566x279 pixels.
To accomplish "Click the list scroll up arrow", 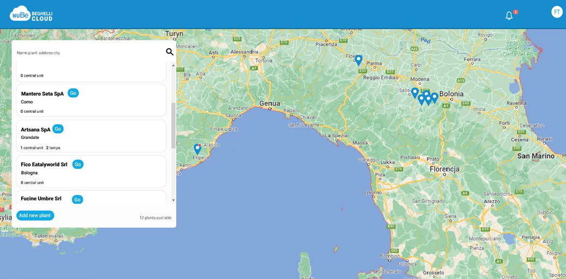I will click(173, 66).
